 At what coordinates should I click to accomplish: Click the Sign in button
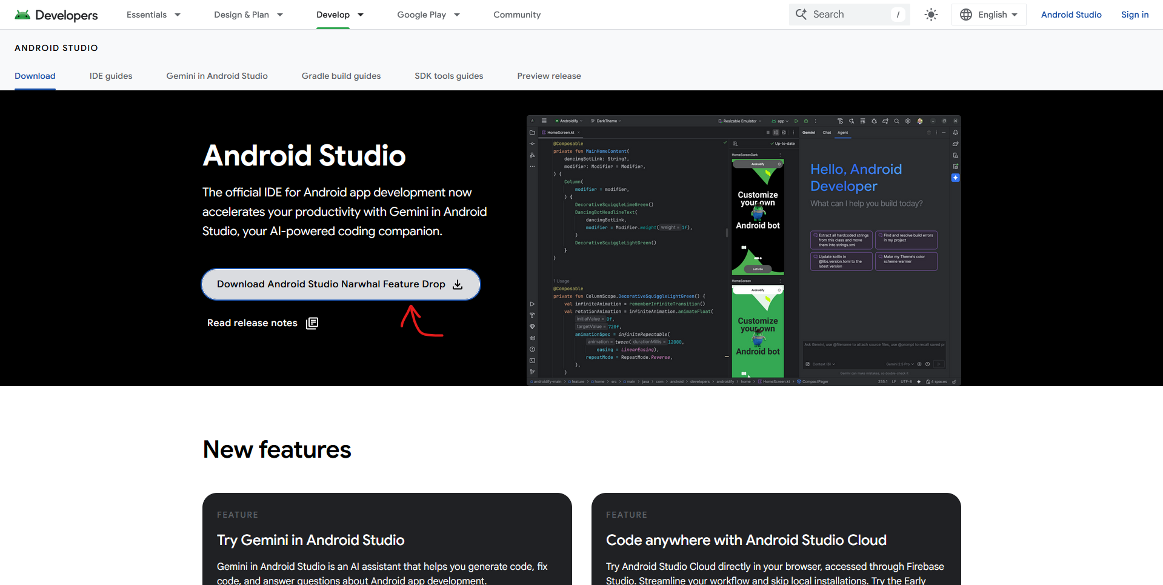1134,14
